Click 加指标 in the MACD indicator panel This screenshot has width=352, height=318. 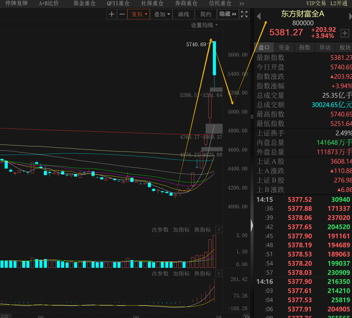click(x=181, y=274)
